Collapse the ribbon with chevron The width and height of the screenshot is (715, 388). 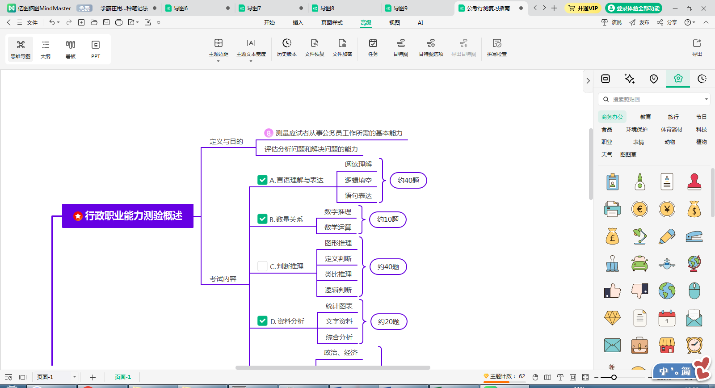pos(706,22)
